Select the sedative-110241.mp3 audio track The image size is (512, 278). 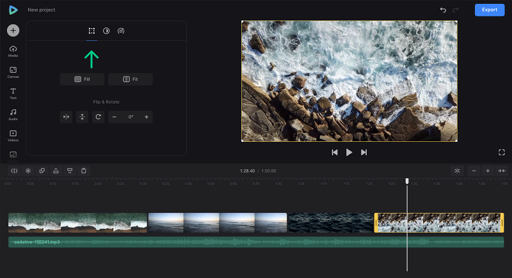click(256, 242)
